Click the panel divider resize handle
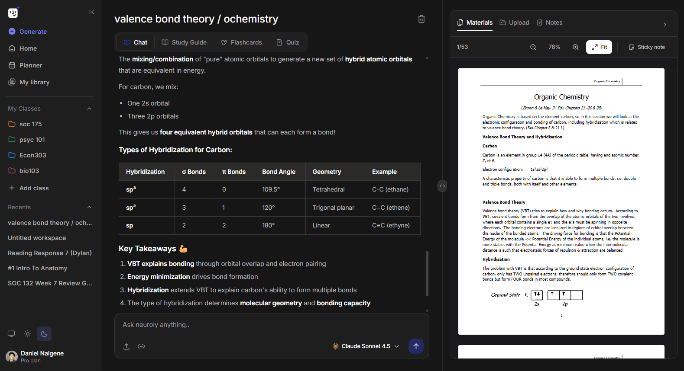684x371 pixels. coord(442,186)
